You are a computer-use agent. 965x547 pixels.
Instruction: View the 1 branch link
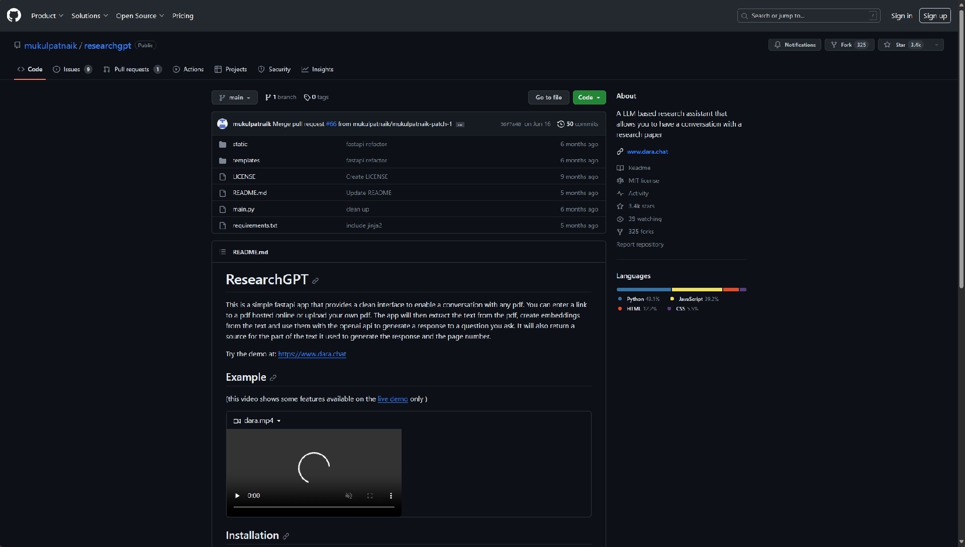(x=280, y=97)
